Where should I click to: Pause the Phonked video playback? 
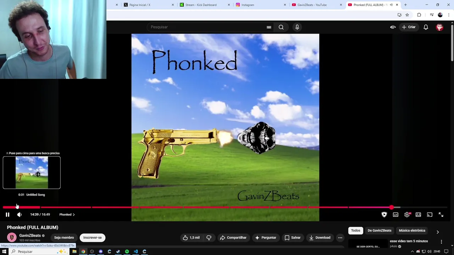[x=7, y=215]
